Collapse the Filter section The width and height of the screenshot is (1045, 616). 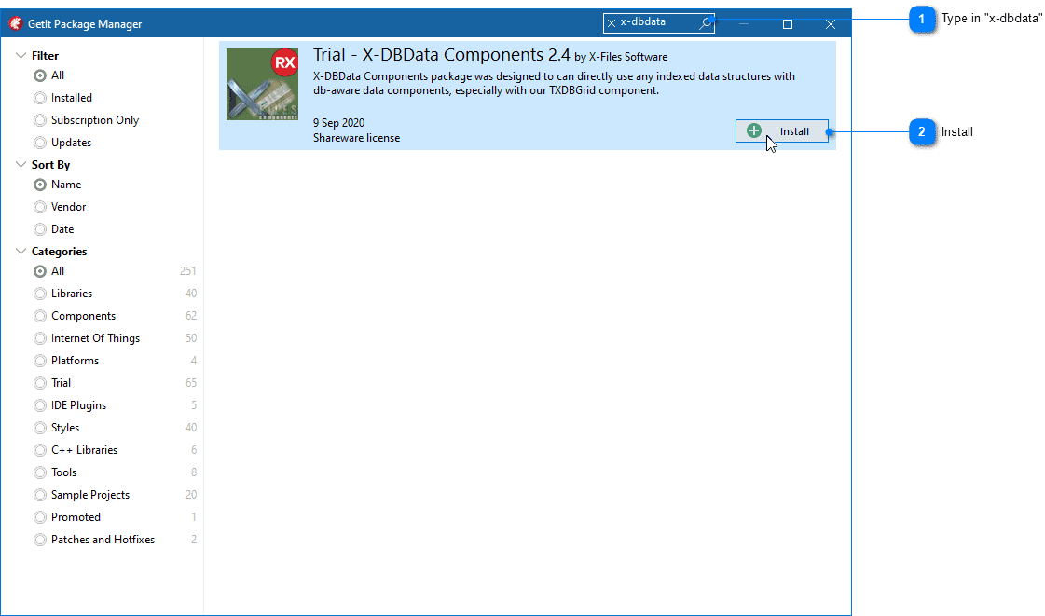coord(21,55)
